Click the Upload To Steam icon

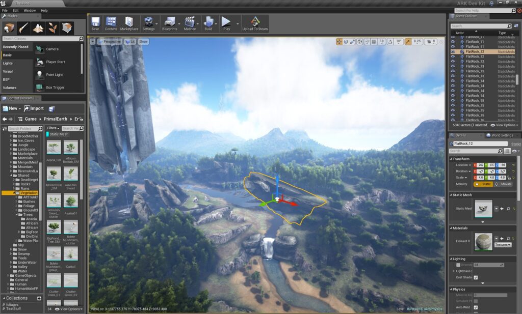click(x=255, y=23)
